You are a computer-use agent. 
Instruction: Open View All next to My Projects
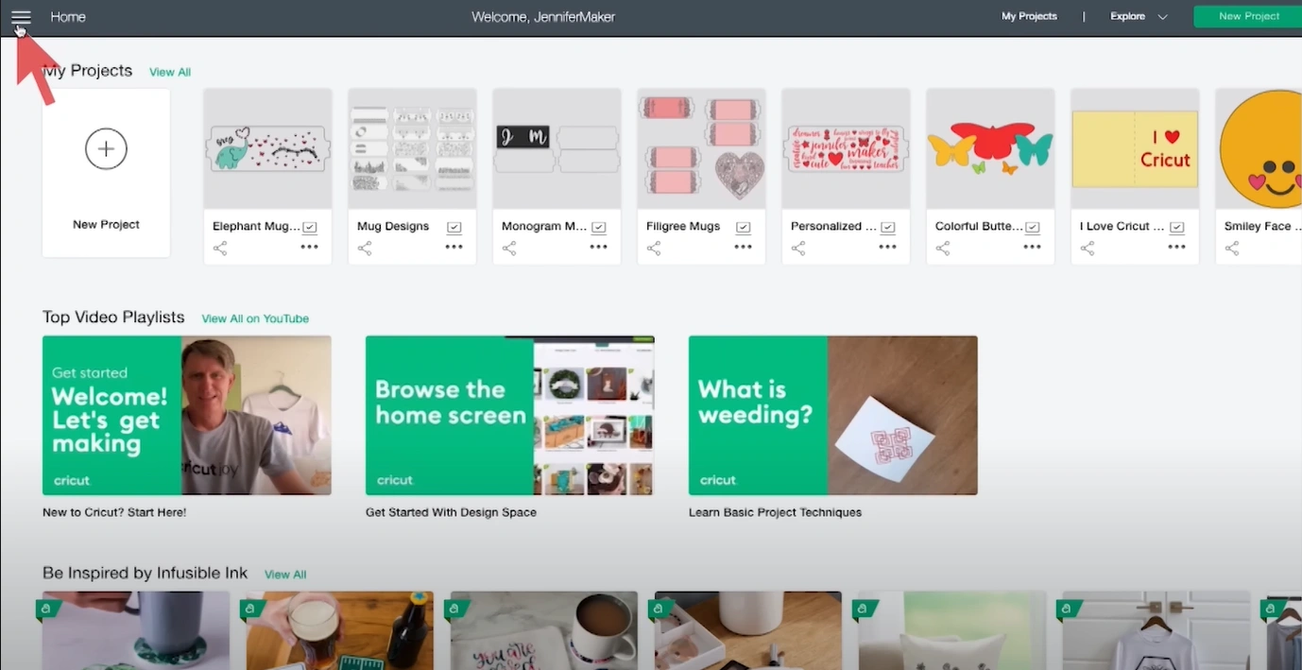[x=170, y=72]
